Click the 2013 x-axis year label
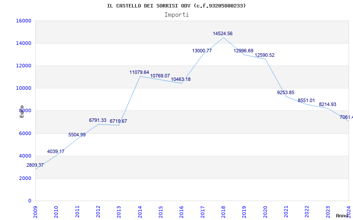The image size is (353, 220). pyautogui.click(x=119, y=212)
